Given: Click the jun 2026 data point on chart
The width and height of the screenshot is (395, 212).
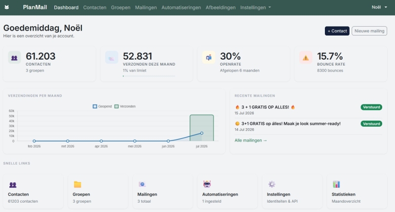Looking at the screenshot, I should 168,141.
